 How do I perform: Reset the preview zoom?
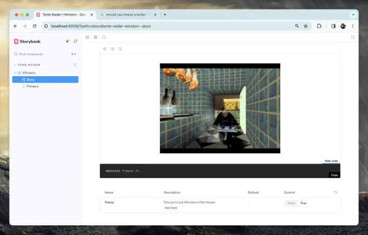[120, 49]
